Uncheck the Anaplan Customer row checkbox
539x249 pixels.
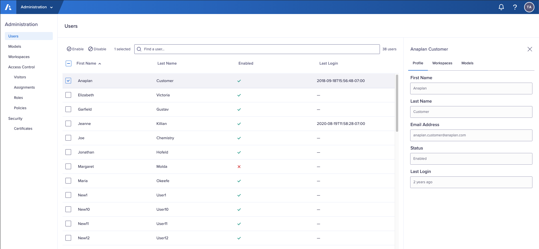(x=68, y=81)
